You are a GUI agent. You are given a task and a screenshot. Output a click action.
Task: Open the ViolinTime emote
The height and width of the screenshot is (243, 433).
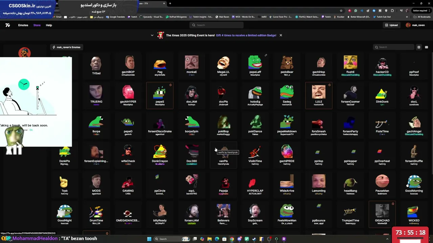(x=255, y=155)
